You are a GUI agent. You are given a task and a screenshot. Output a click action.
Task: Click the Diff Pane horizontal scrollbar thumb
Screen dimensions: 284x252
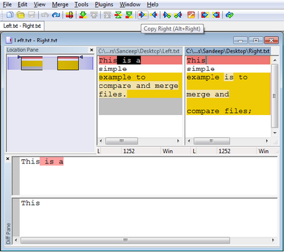pyautogui.click(x=125, y=240)
